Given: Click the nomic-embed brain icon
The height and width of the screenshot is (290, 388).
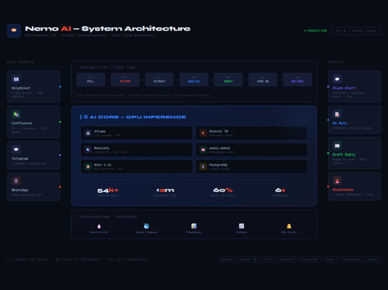Looking at the screenshot, I should (203, 150).
